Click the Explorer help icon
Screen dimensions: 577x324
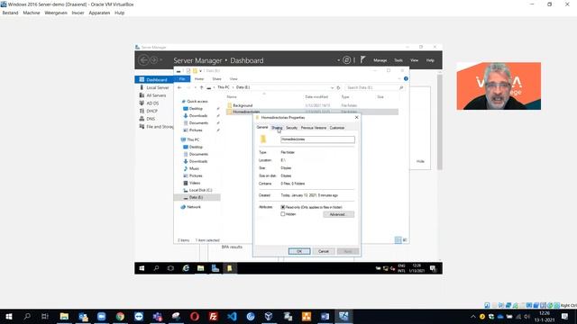pos(406,78)
